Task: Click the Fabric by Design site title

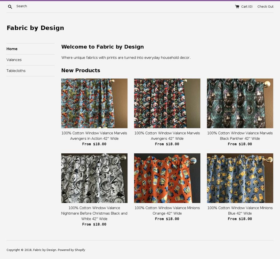Action: click(35, 28)
